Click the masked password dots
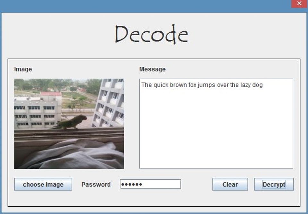The height and width of the screenshot is (214, 308). 132,184
